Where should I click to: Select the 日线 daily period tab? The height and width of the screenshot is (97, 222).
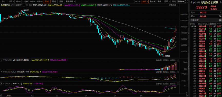pos(47,2)
